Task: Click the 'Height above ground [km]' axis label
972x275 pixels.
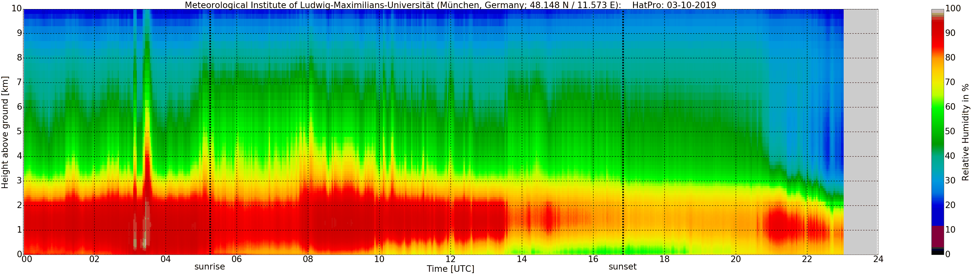Action: pyautogui.click(x=5, y=132)
